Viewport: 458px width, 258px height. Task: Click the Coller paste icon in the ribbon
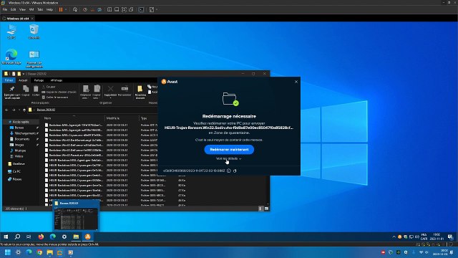tap(36, 91)
